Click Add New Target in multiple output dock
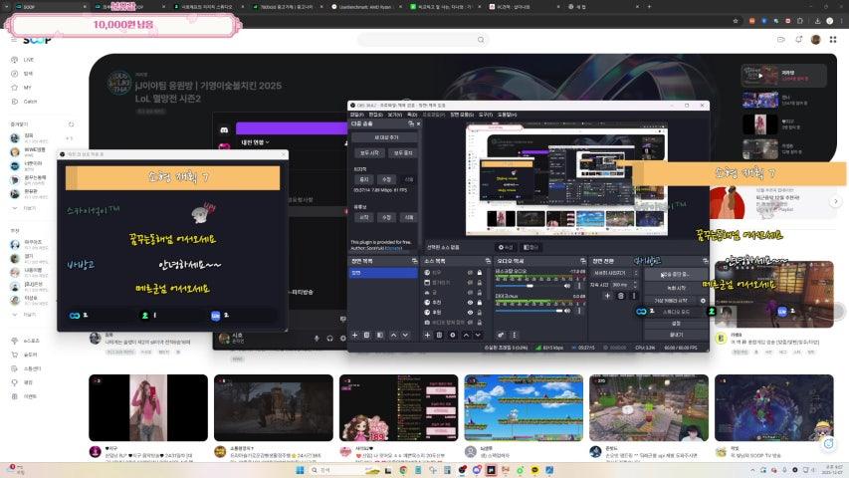Screen dimensions: 849x478 point(385,137)
